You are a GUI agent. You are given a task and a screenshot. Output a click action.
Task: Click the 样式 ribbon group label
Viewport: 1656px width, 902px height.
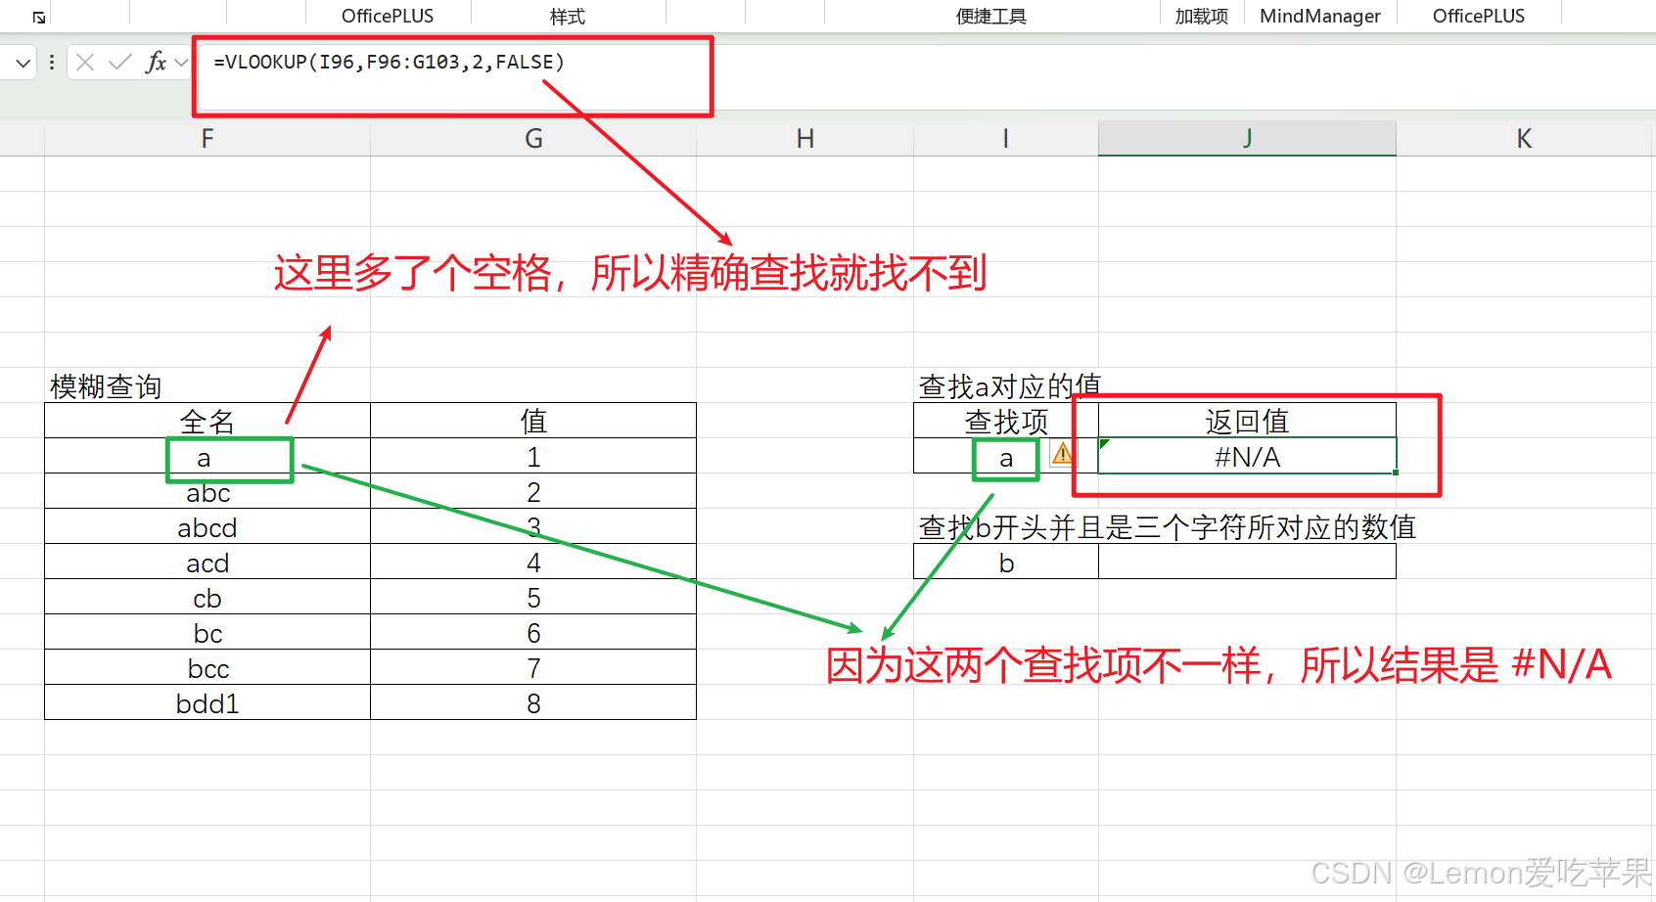pyautogui.click(x=568, y=17)
